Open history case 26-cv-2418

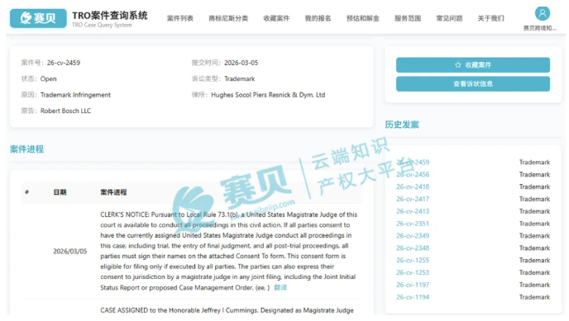click(413, 186)
